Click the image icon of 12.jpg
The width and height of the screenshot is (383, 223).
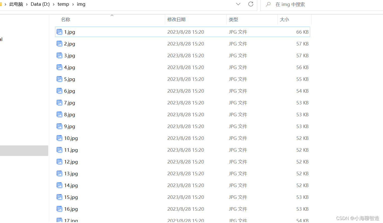click(60, 162)
